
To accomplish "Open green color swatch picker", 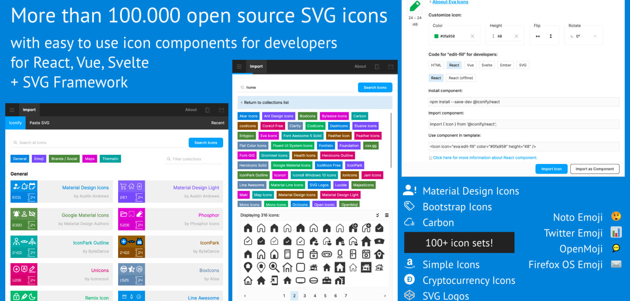I will (x=436, y=36).
